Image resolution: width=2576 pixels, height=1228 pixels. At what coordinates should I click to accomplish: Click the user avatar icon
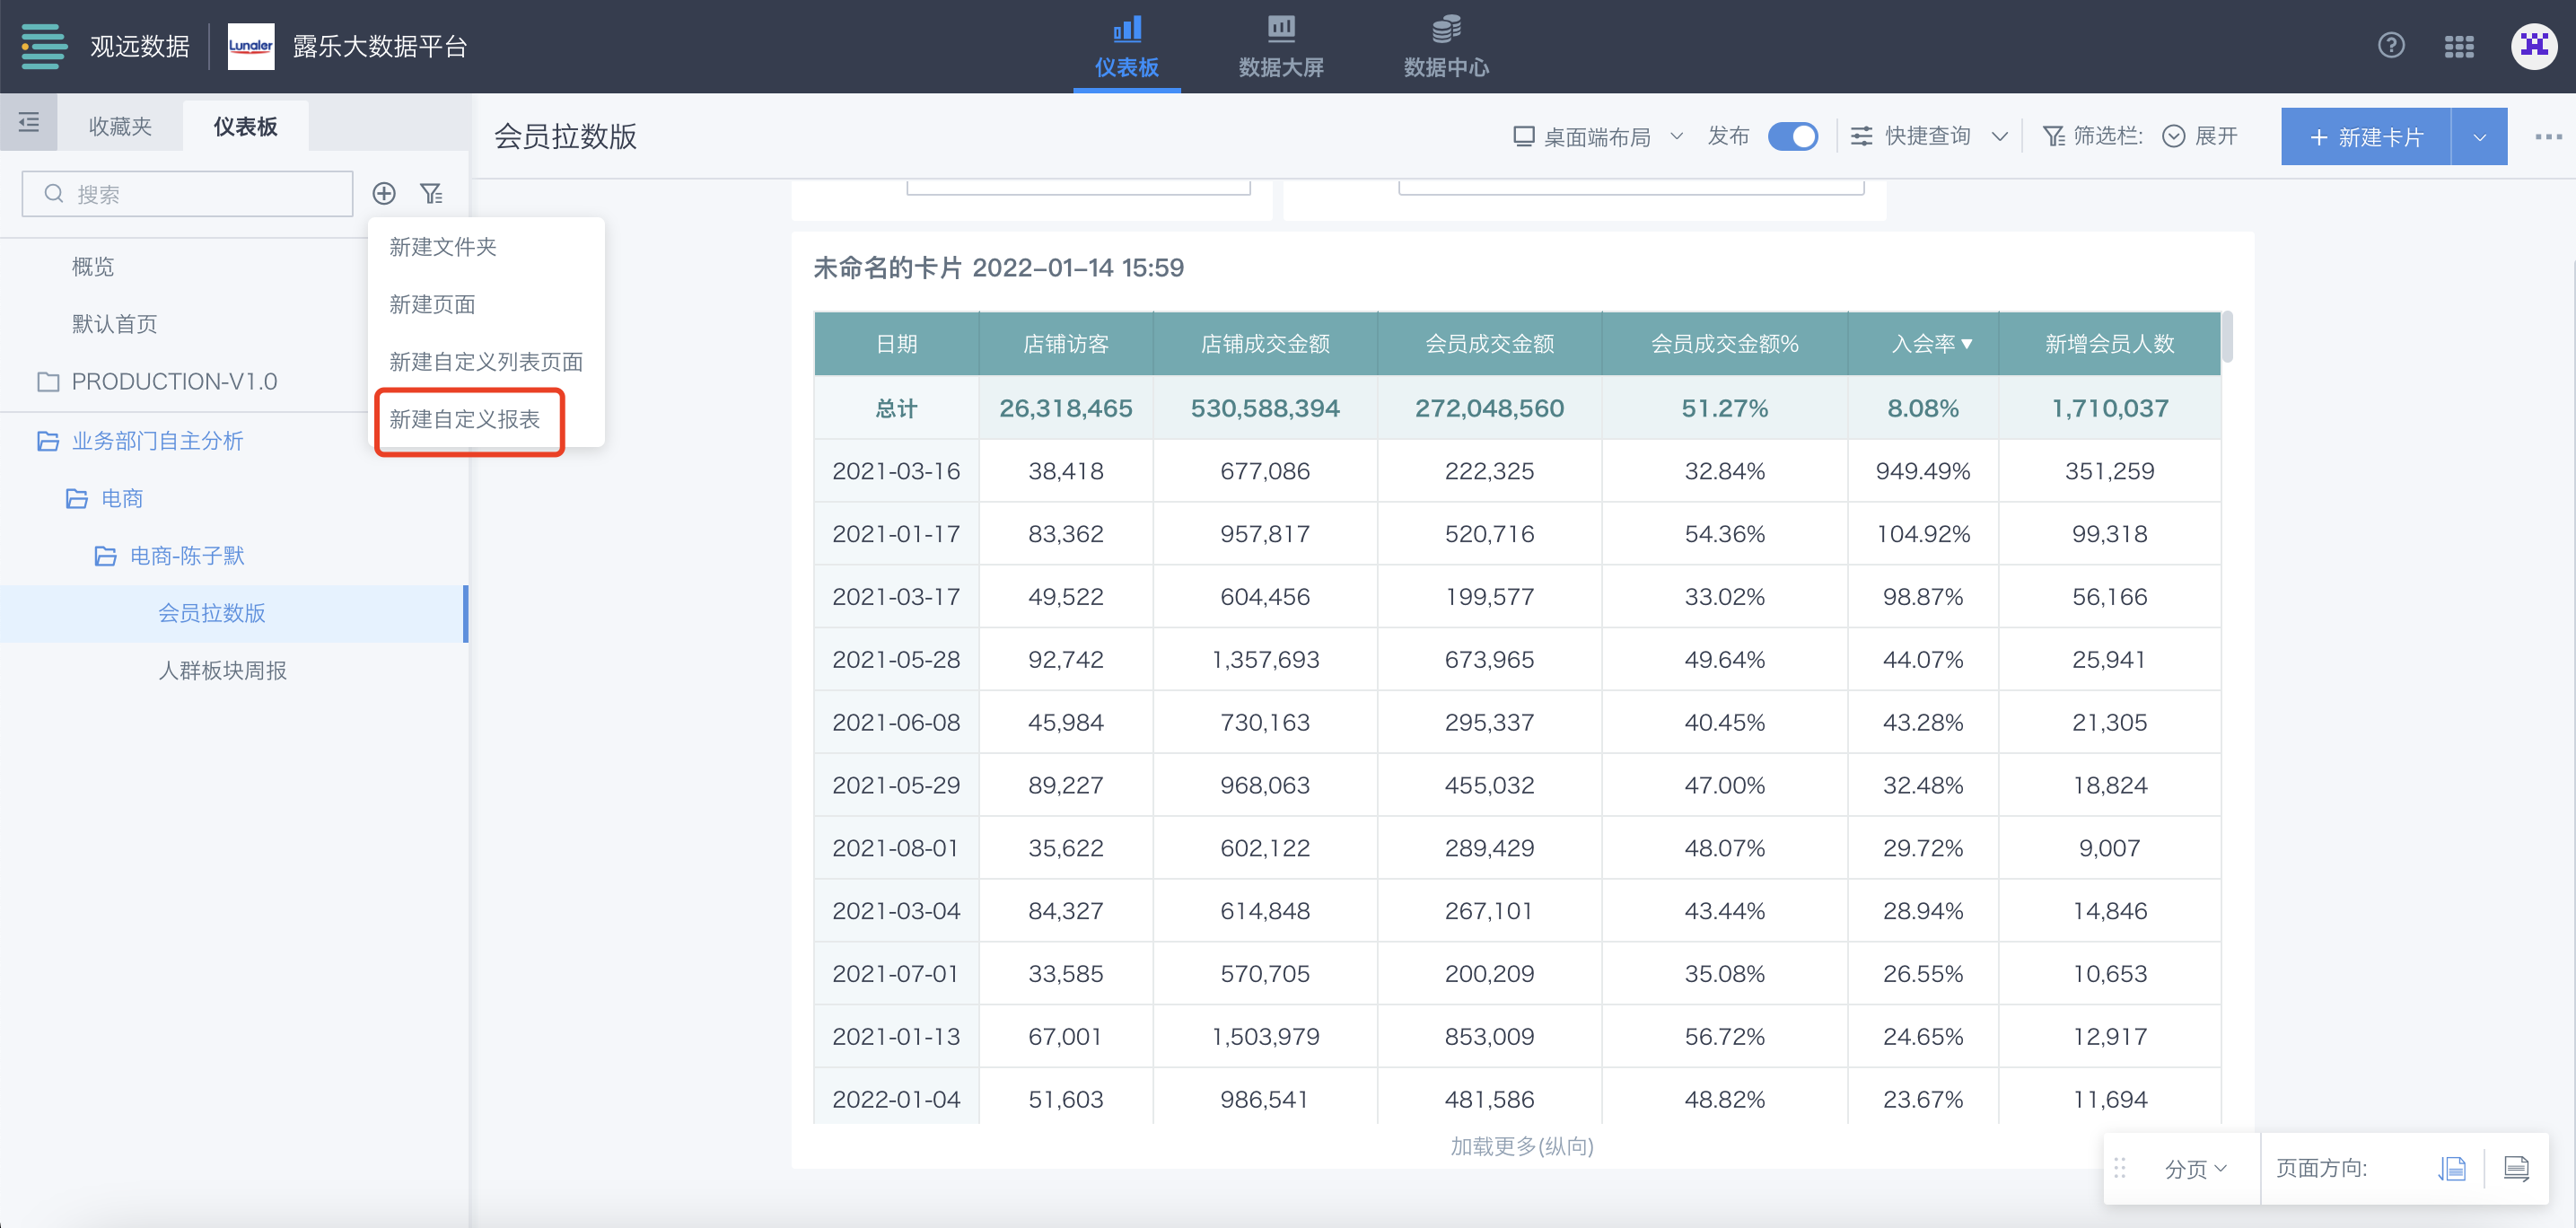point(2534,46)
